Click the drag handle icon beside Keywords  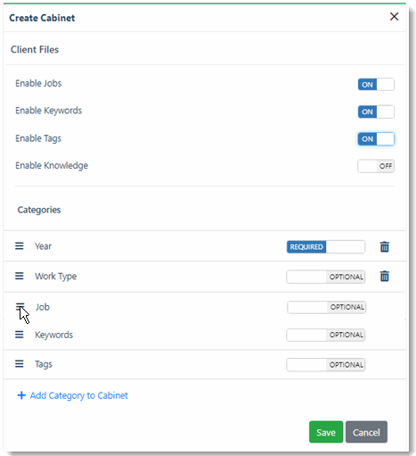[20, 335]
